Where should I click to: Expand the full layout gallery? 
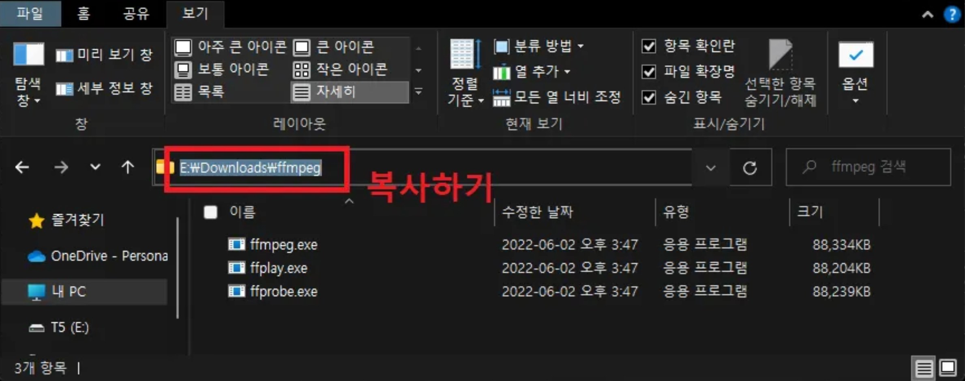coord(418,92)
